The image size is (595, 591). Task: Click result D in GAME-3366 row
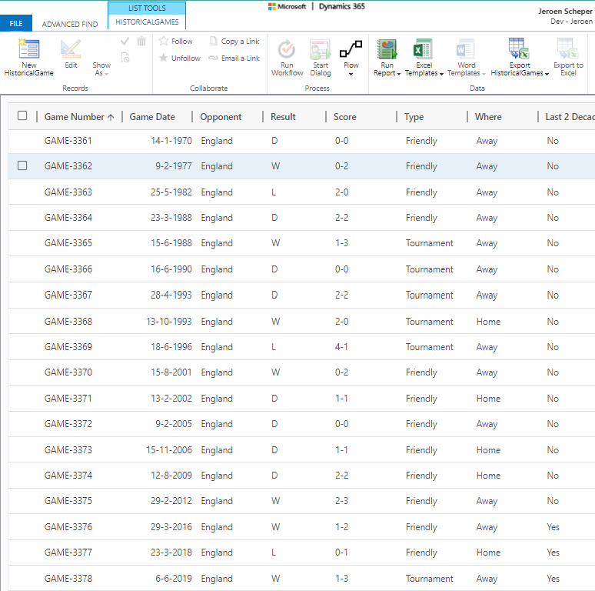coord(274,269)
